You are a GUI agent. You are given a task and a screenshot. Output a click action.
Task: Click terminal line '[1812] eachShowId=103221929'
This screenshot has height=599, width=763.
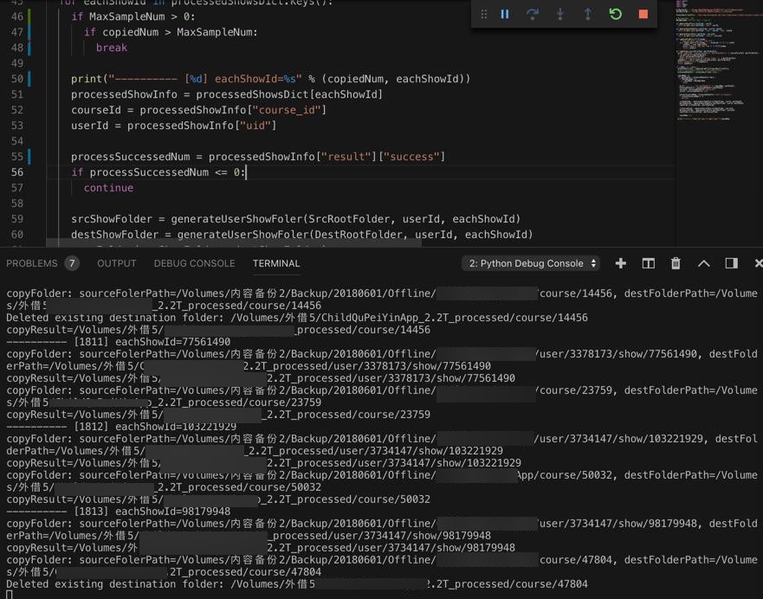point(121,427)
